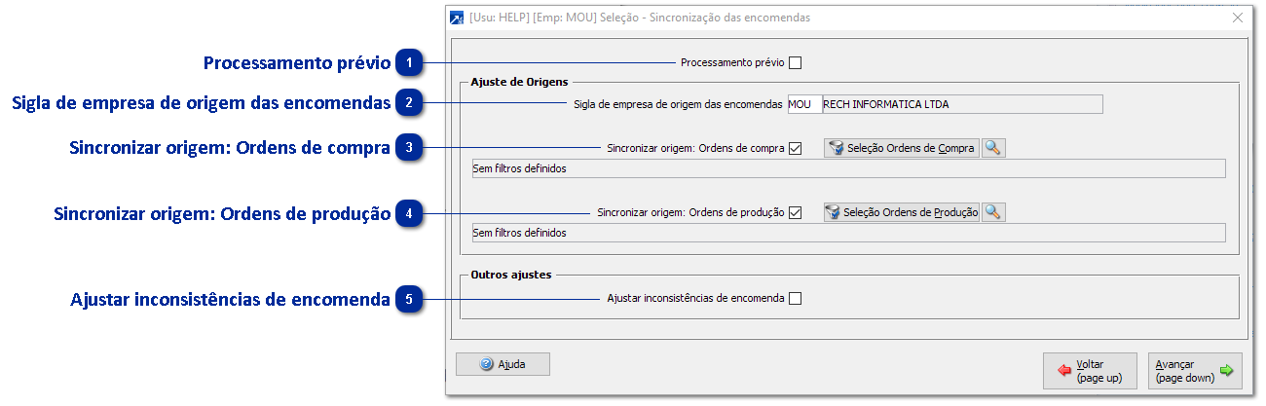1266x406 pixels.
Task: Uncheck Sincronizar origem: Ordens de produção
Action: coord(795,212)
